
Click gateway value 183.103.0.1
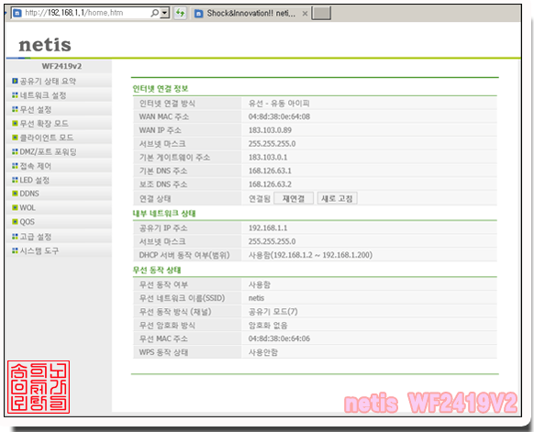tap(268, 157)
